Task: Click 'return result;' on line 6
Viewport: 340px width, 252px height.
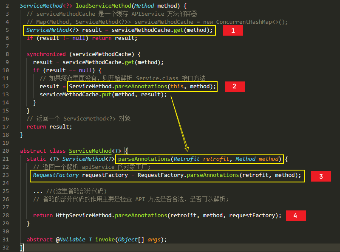Action: 115,38
